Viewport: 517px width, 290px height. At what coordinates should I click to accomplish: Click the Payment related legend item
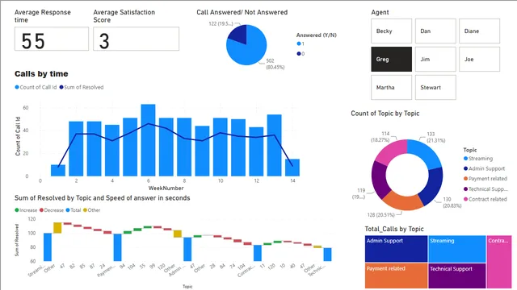tap(485, 179)
